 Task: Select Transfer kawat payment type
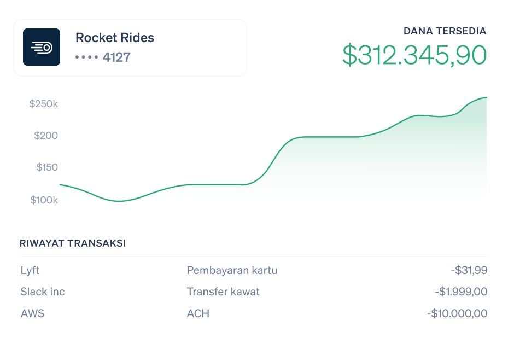click(x=223, y=292)
